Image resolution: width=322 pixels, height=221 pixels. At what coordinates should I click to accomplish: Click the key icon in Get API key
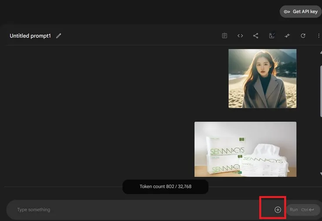pos(287,12)
